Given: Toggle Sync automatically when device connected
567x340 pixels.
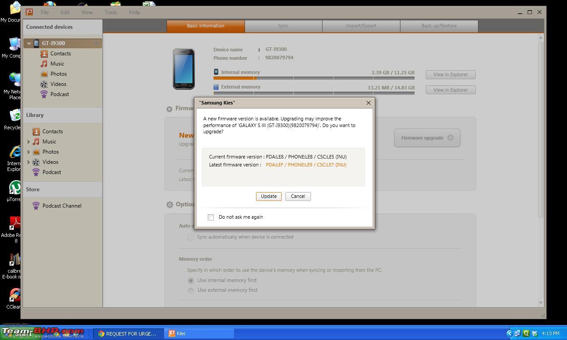Looking at the screenshot, I should click(190, 237).
